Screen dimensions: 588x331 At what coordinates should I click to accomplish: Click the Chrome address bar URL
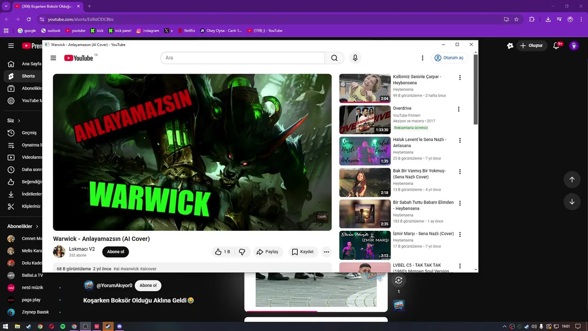(81, 19)
